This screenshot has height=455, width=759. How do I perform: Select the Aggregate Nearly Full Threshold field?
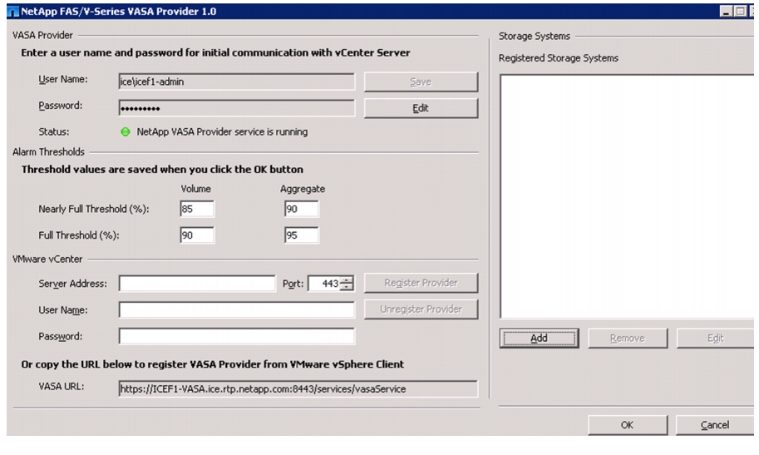(x=302, y=209)
